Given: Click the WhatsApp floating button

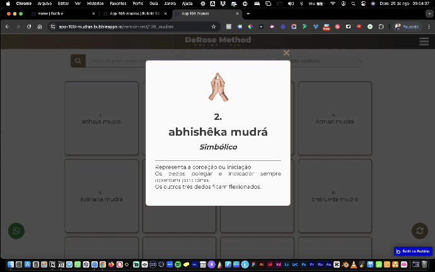Looking at the screenshot, I should click(x=16, y=230).
